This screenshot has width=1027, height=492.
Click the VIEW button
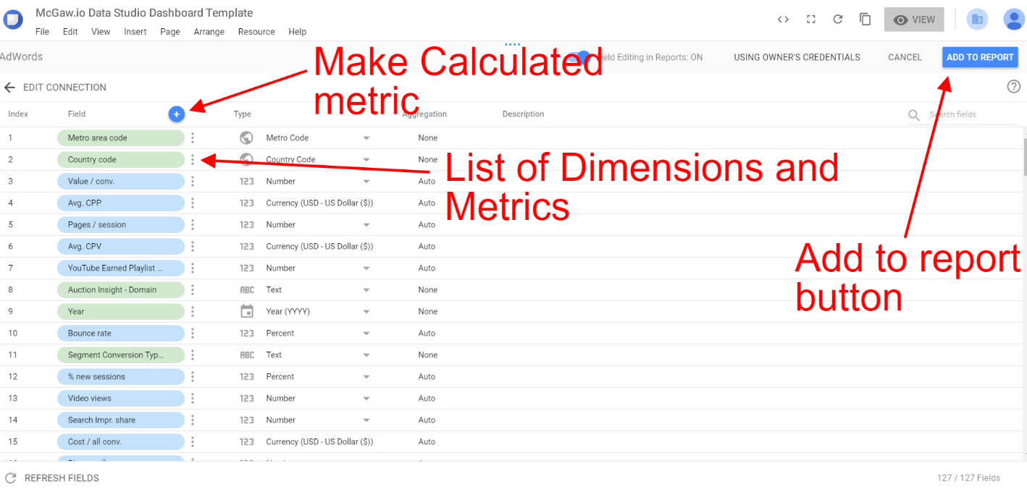click(914, 20)
